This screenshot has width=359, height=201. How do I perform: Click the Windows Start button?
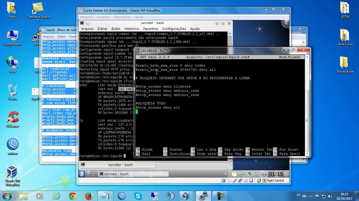pyautogui.click(x=7, y=196)
